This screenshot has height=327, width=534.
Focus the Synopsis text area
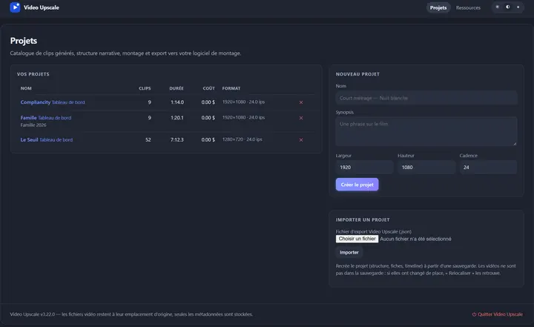pyautogui.click(x=426, y=131)
